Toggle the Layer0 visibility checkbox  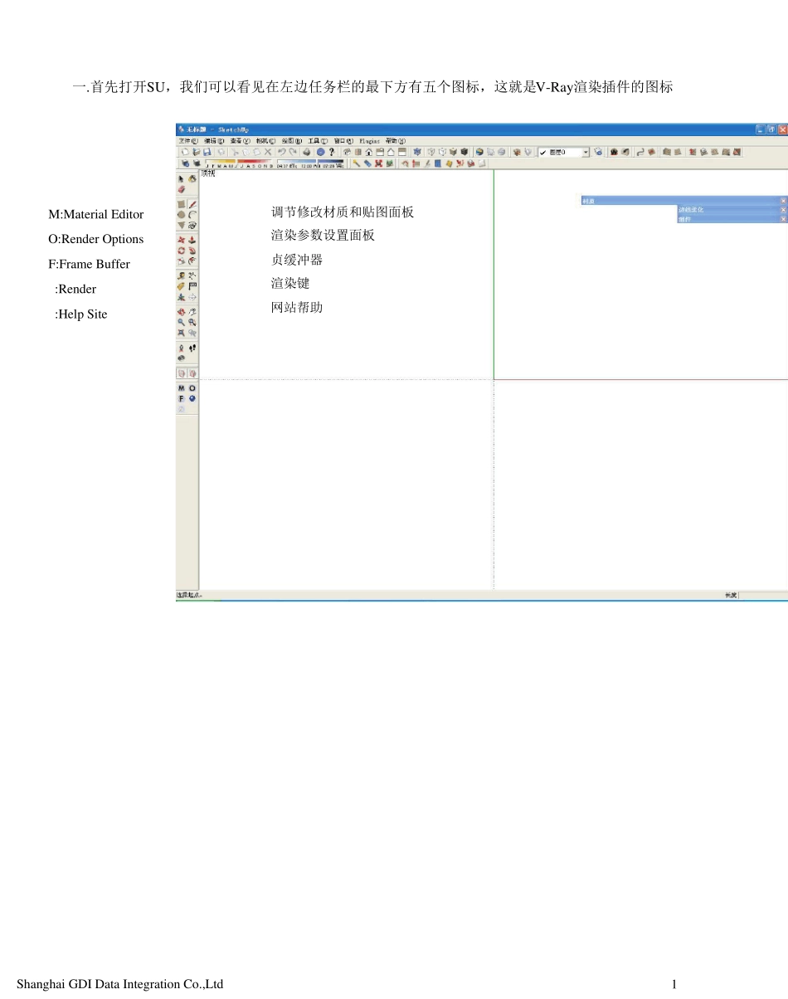[x=543, y=152]
